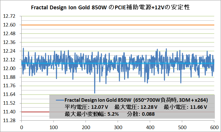
Task: Select y-axis label 12.12
Action: click(9, 60)
